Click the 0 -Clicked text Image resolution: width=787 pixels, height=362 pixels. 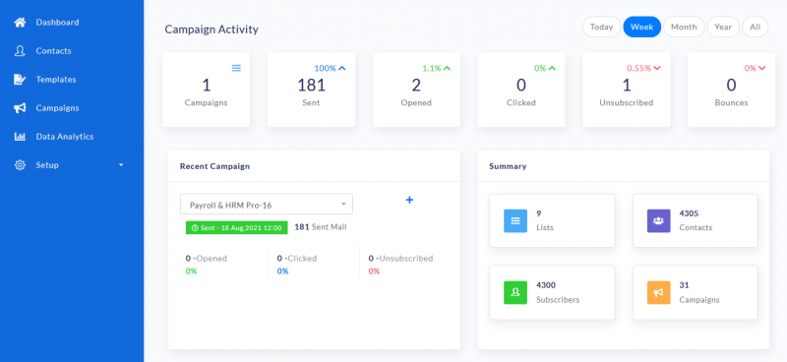click(x=297, y=259)
